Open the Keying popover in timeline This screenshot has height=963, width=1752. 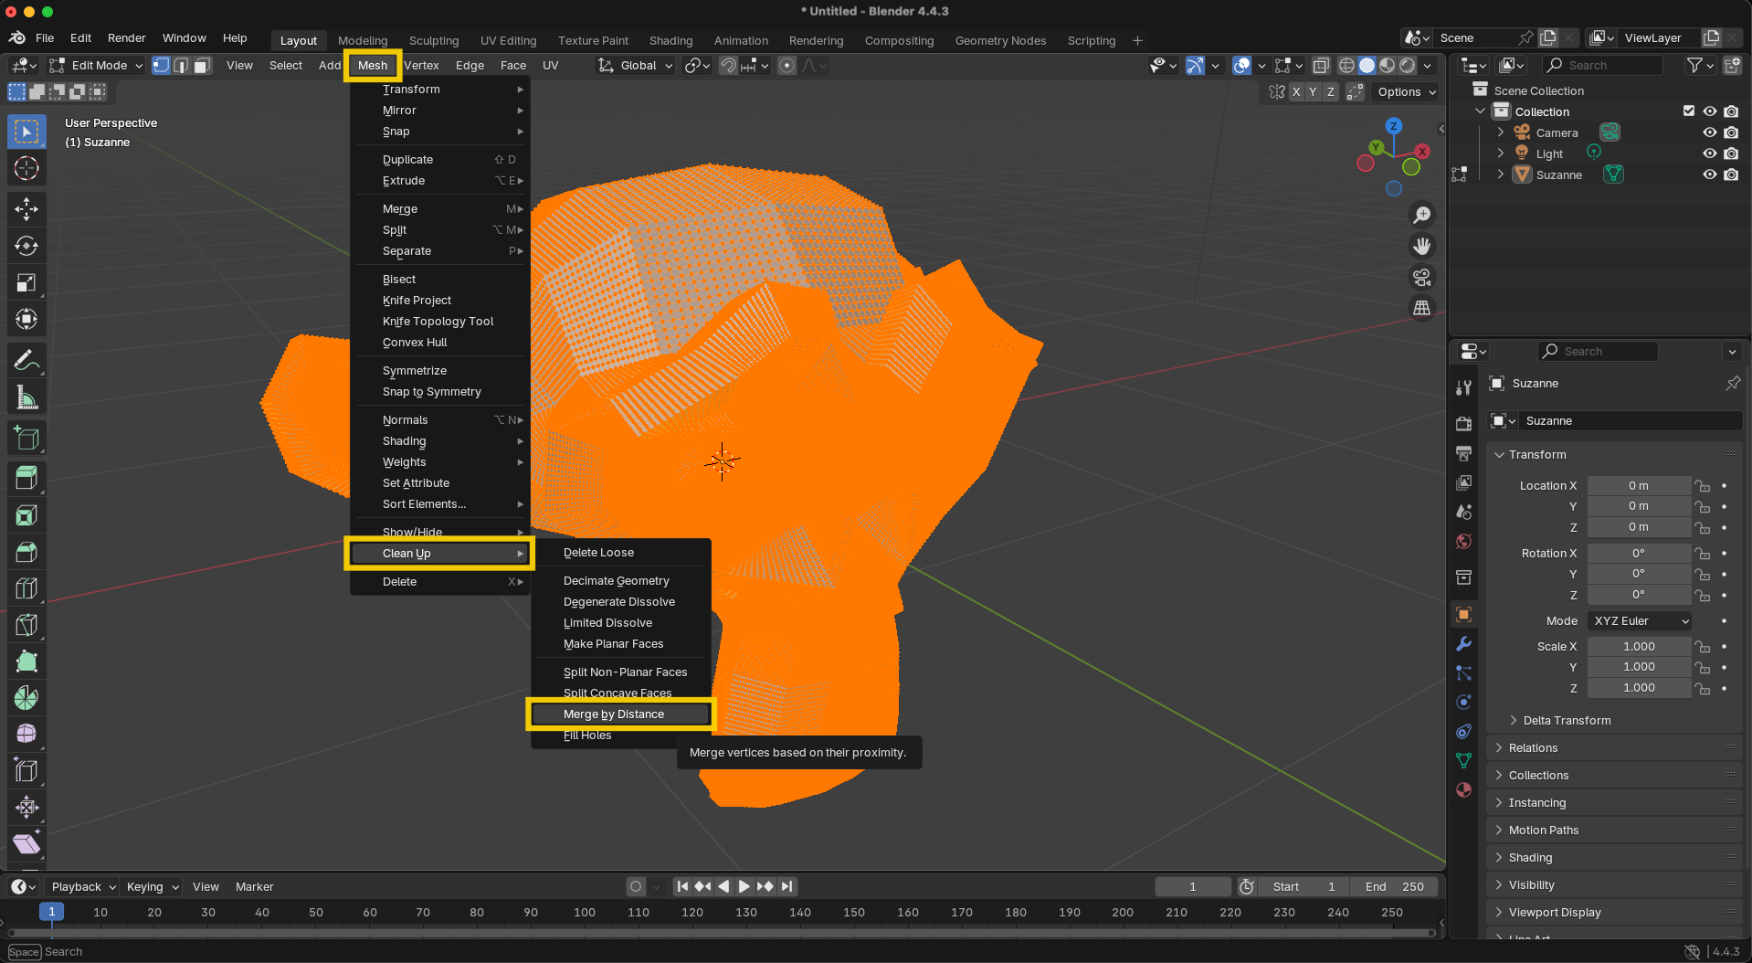coord(152,886)
